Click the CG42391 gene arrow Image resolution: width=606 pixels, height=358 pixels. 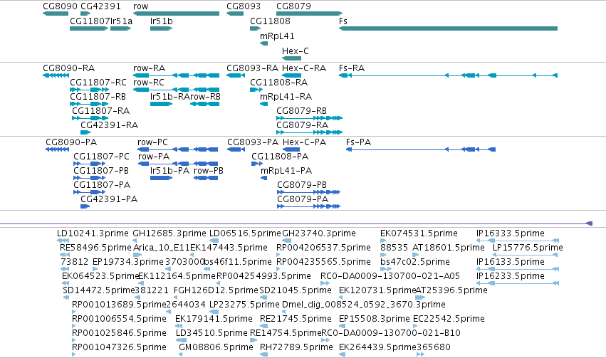coord(85,14)
